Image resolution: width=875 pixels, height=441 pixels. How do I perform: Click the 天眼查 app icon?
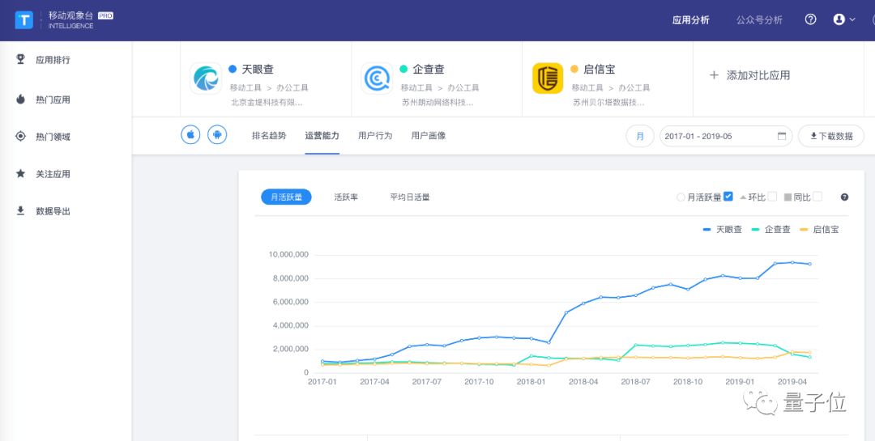(x=206, y=78)
